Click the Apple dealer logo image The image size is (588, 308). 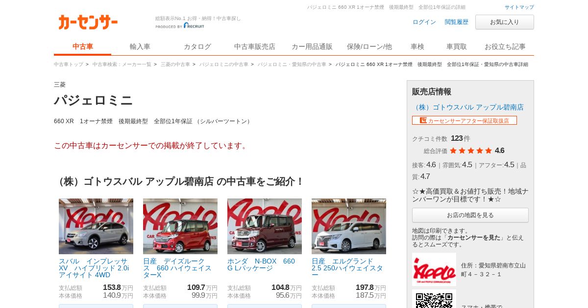click(x=434, y=269)
